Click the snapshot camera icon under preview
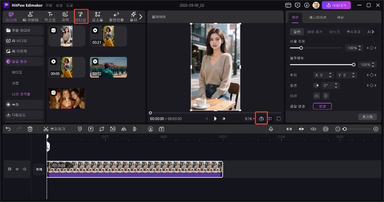This screenshot has width=384, height=202. (262, 118)
